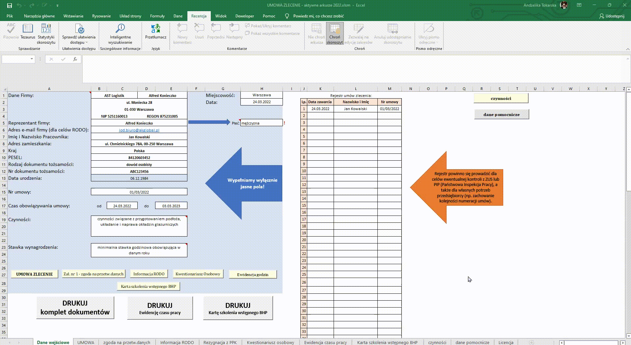Go to Poprzedni comment
The width and height of the screenshot is (631, 345).
216,32
